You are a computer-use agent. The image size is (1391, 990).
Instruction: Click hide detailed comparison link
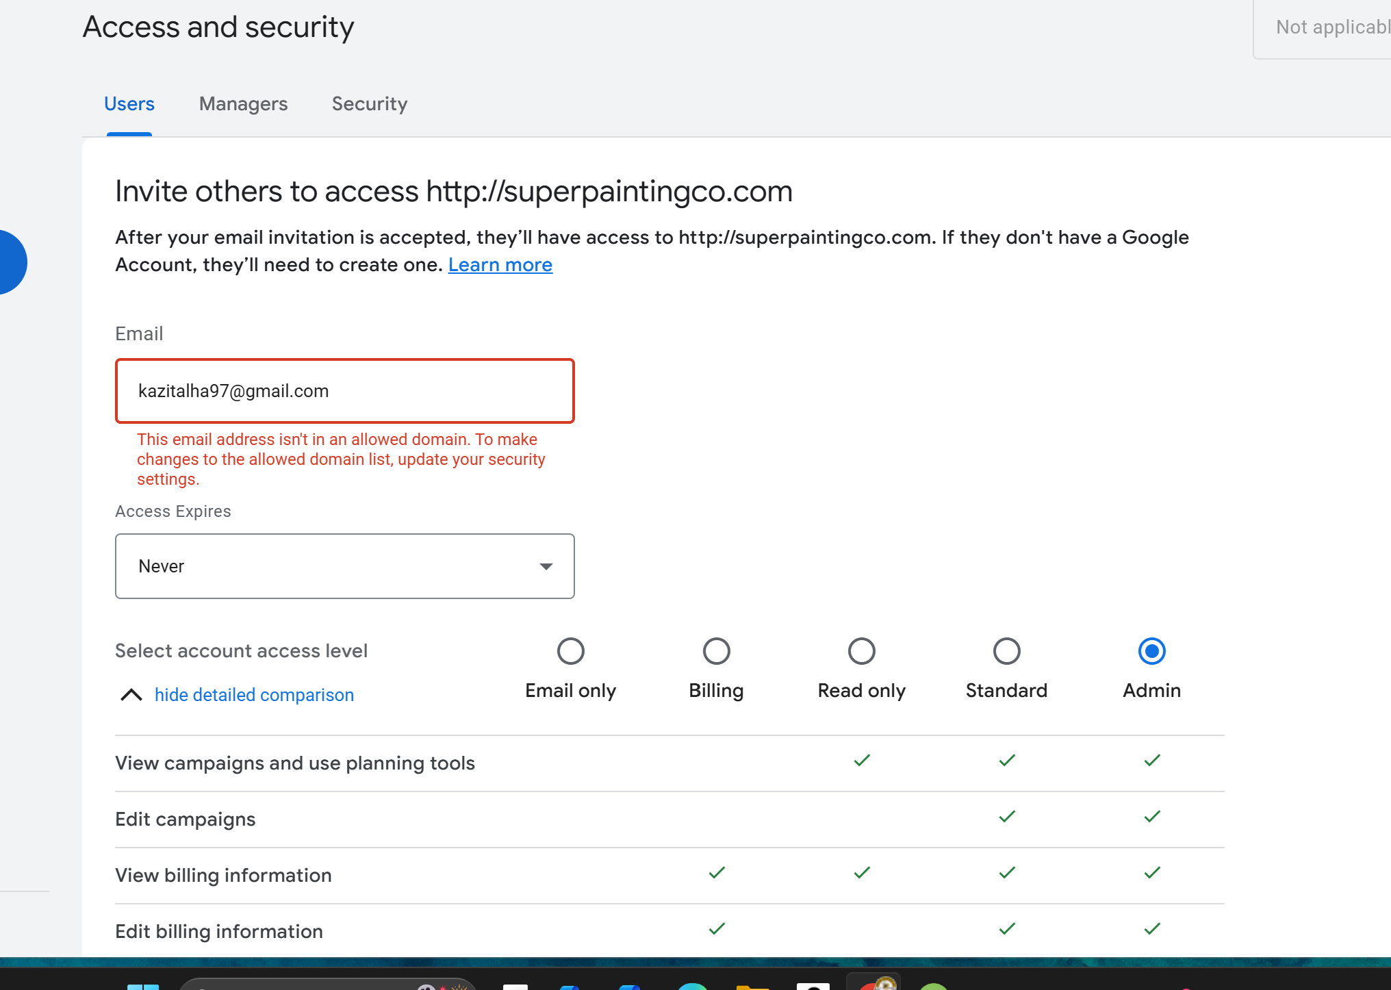(254, 695)
